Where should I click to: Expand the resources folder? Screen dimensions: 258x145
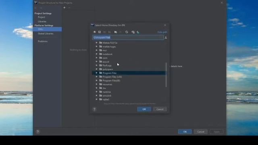97,84
